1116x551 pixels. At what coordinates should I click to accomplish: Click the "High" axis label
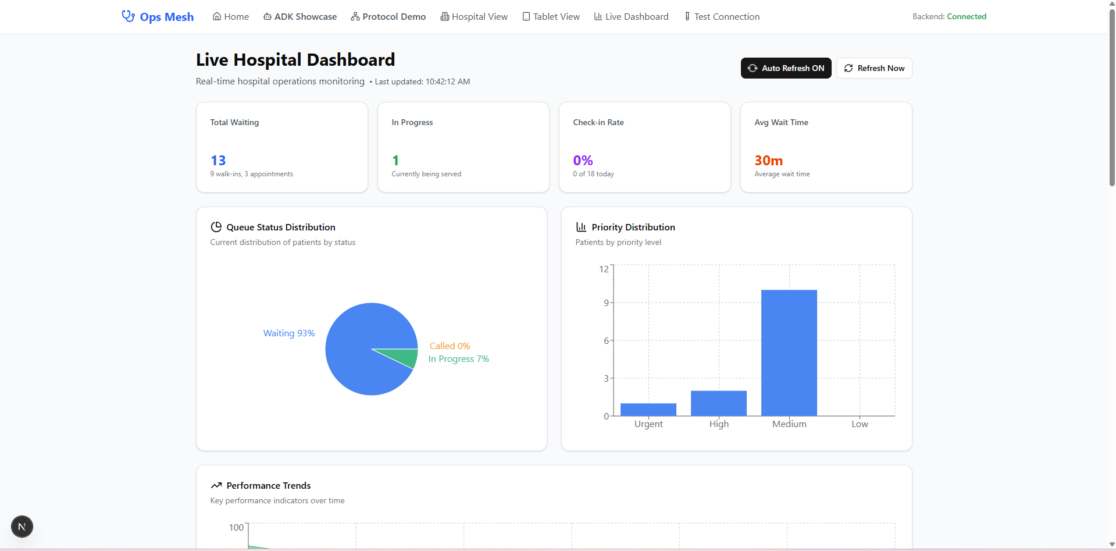pyautogui.click(x=719, y=424)
